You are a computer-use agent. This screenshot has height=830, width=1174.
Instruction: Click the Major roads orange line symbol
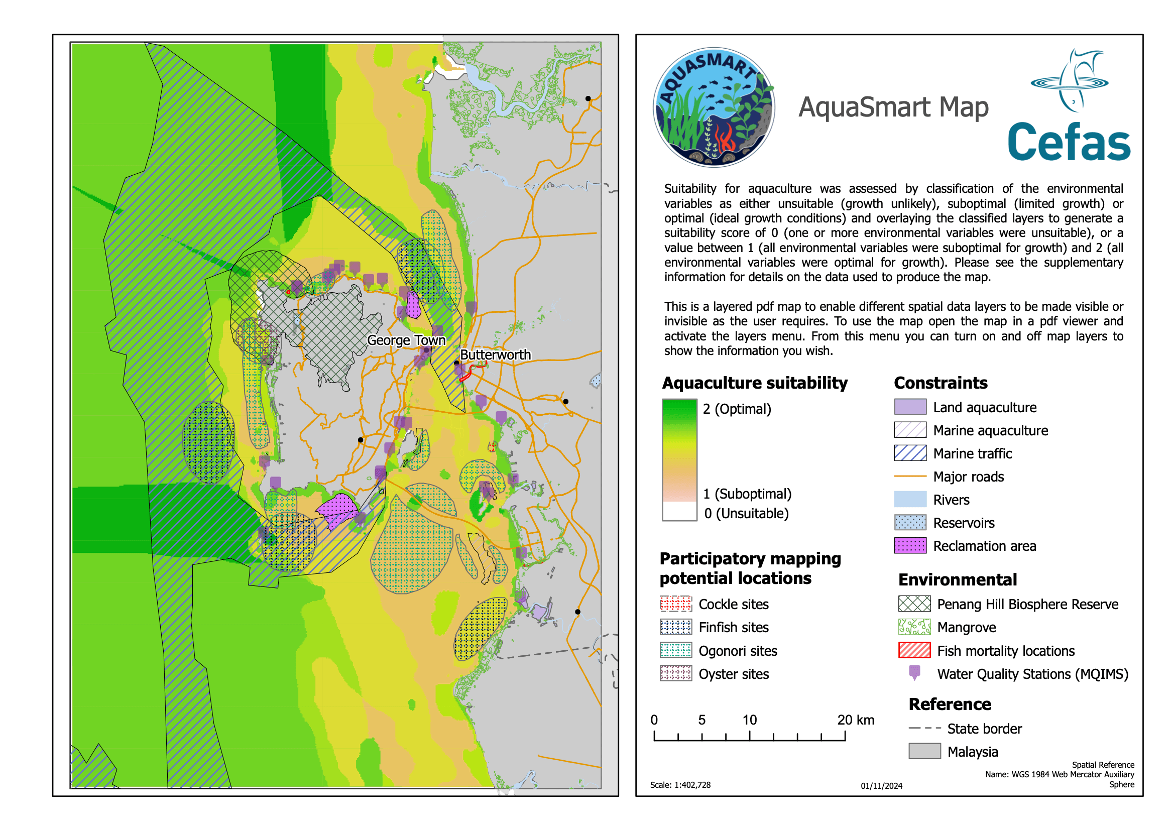pyautogui.click(x=910, y=476)
